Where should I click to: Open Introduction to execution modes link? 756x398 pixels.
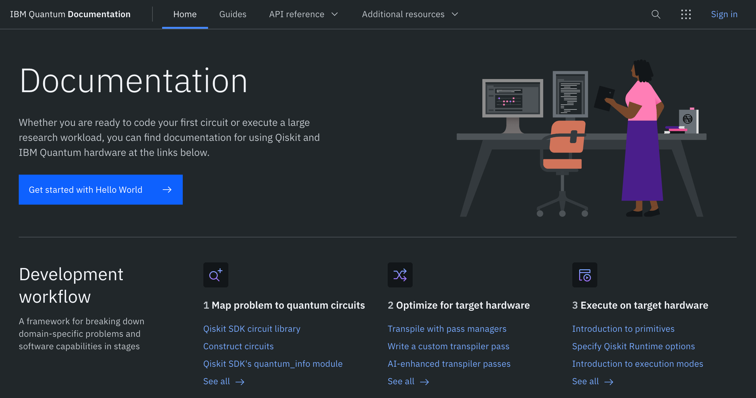click(638, 364)
